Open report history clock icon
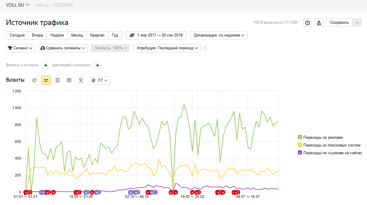The image size is (367, 205). tap(308, 23)
